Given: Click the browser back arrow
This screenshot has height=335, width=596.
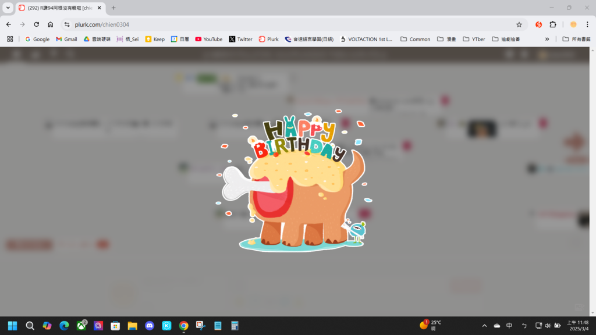Looking at the screenshot, I should [8, 24].
